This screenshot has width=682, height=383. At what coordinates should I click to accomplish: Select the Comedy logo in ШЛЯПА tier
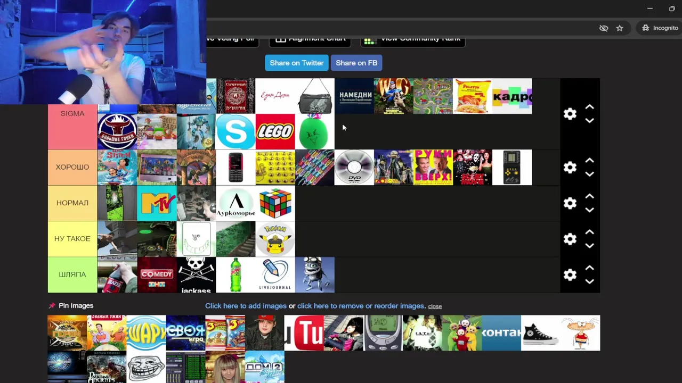point(157,274)
